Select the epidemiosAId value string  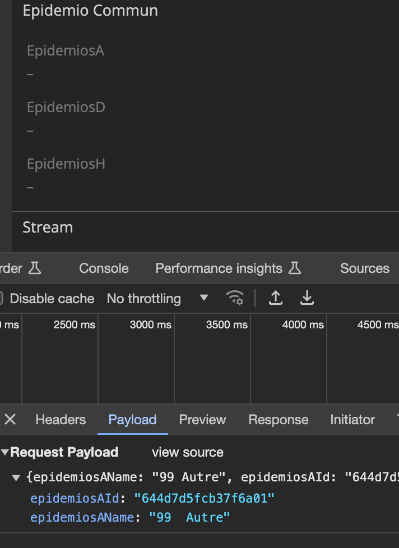pos(204,498)
